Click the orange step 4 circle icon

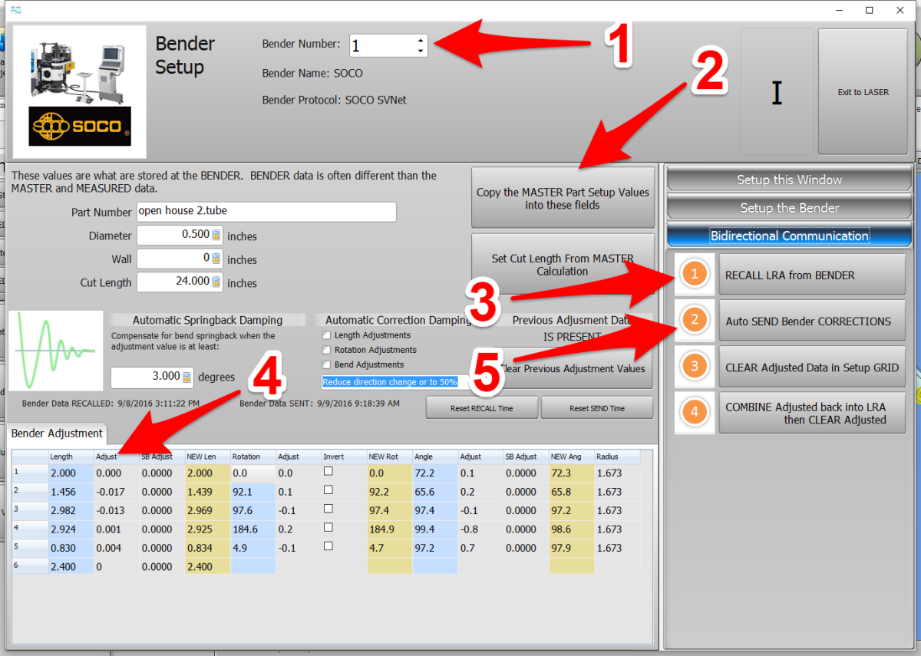tap(695, 412)
